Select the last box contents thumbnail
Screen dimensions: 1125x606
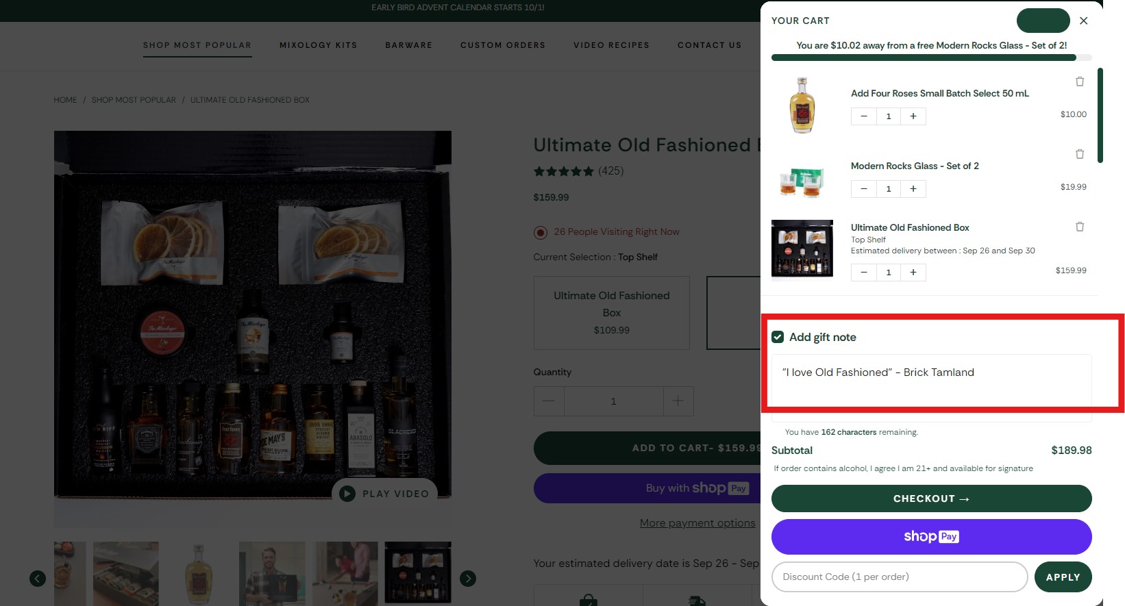click(418, 572)
